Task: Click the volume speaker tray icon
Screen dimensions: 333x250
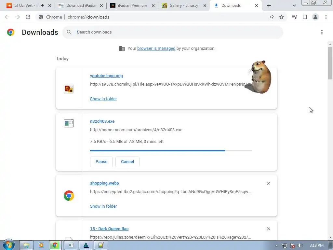Action: [300, 245]
